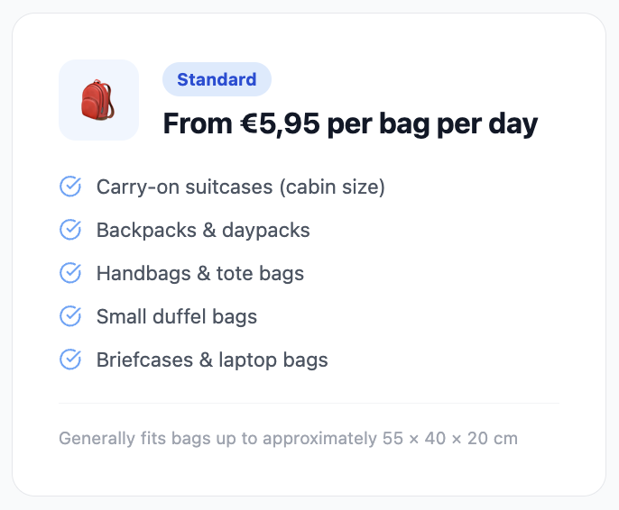
Task: Select the "Briefcases & laptop bags" label
Action: (212, 360)
